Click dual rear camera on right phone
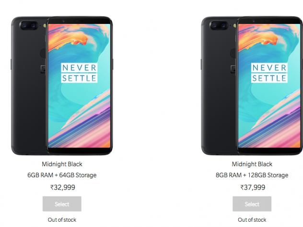This screenshot has height=227, width=303. pyautogui.click(x=219, y=25)
